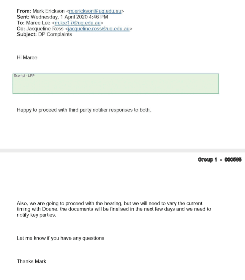Click the recipient name Maree Lee
245x280 pixels.
tap(38, 23)
